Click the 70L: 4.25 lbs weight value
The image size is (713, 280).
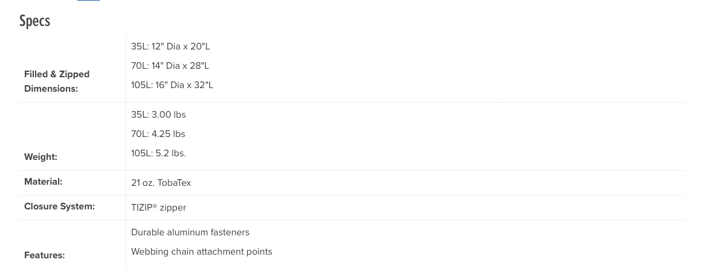(x=158, y=134)
